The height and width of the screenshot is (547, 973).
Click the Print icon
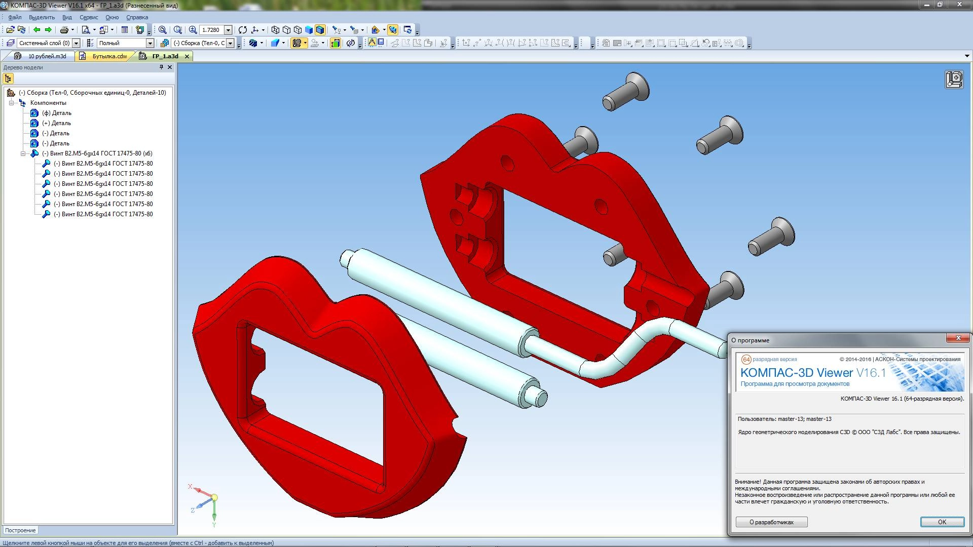(64, 30)
